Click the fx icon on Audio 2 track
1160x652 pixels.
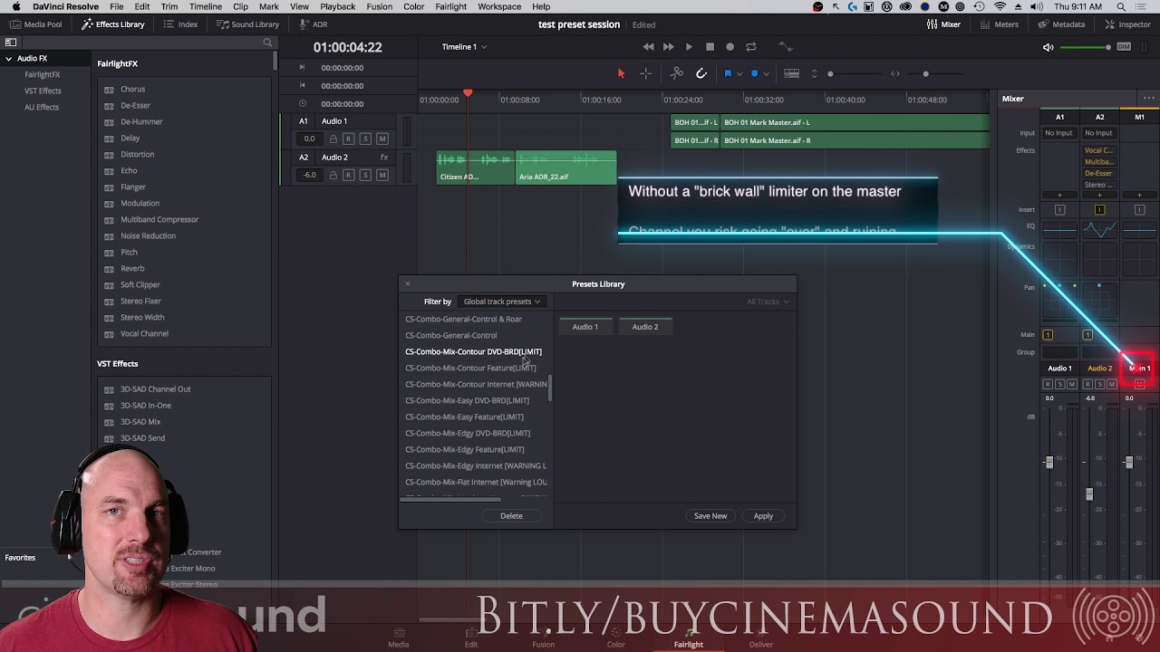point(384,157)
